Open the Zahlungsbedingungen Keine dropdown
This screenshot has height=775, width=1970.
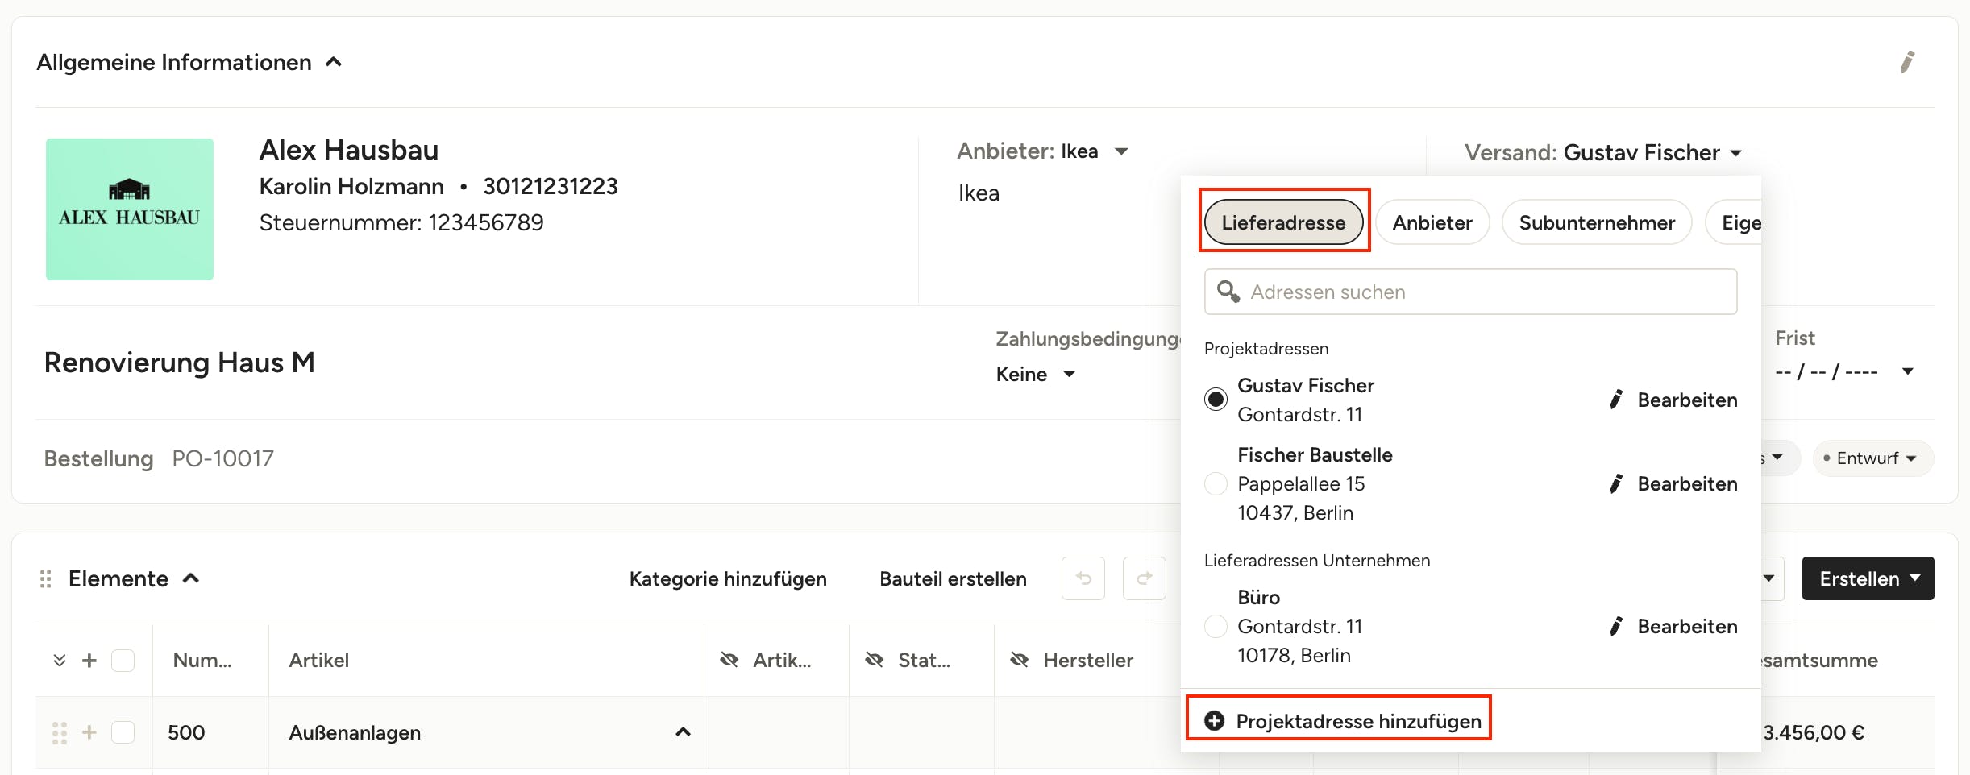click(x=1036, y=374)
